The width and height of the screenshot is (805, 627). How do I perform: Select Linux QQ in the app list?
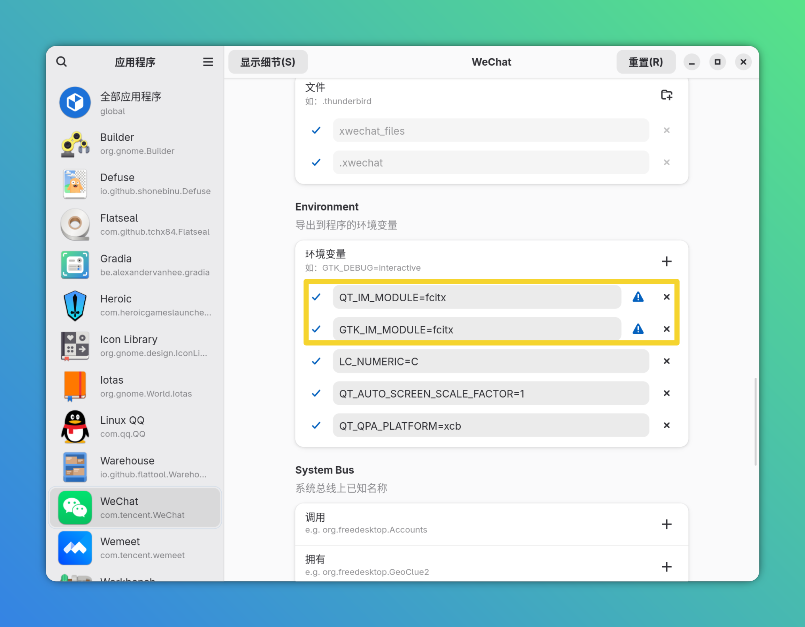pyautogui.click(x=135, y=426)
